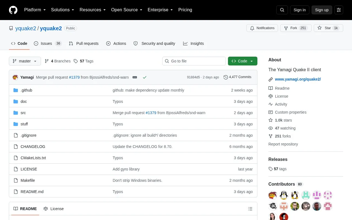The image size is (352, 220).
Task: Open the search magnifier icon
Action: [x=282, y=10]
